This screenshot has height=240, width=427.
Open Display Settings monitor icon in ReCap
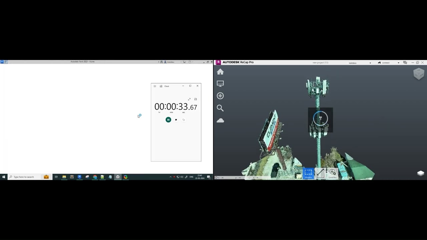click(220, 84)
